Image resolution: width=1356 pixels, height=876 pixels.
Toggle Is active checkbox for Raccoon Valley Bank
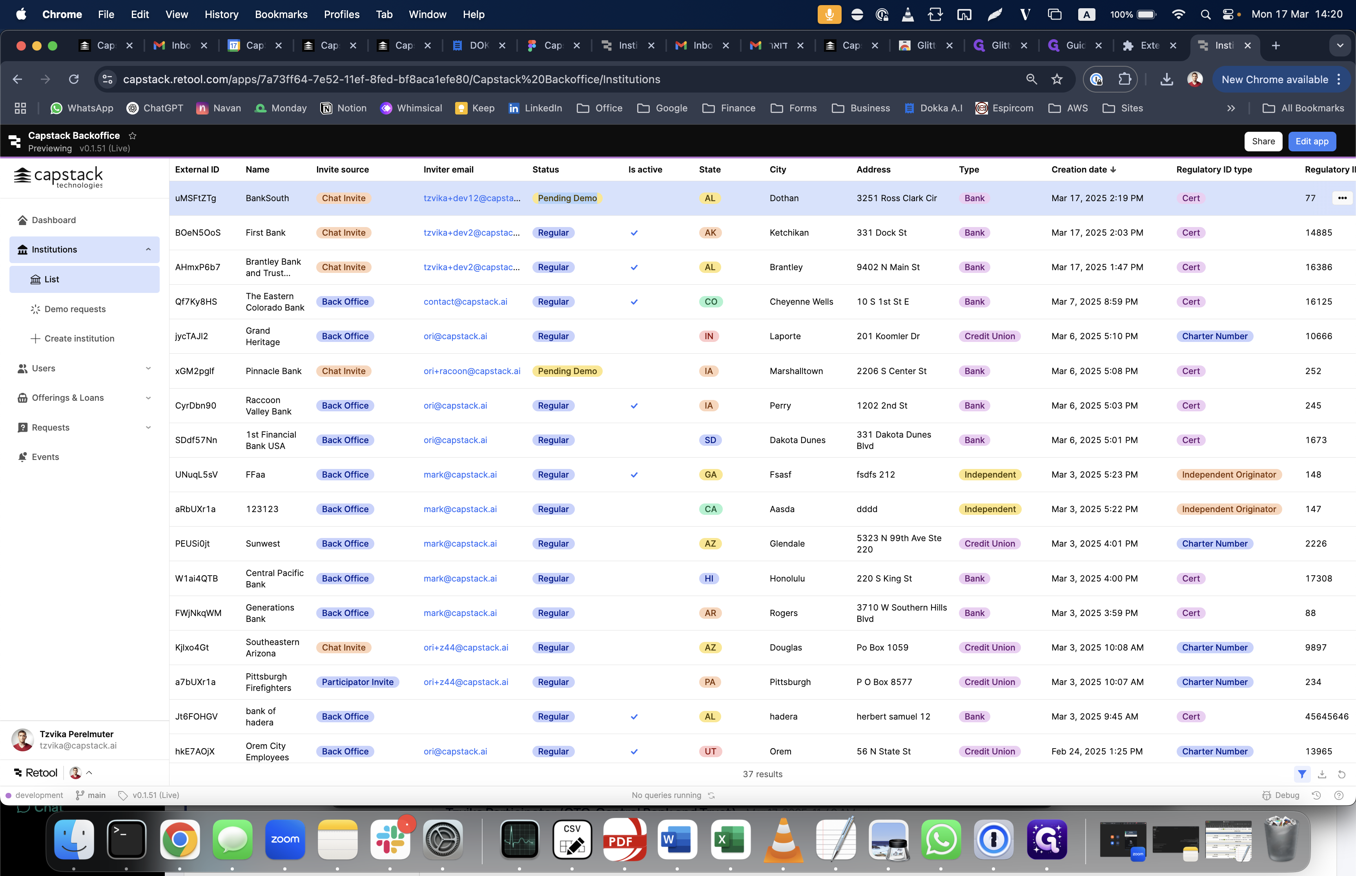tap(634, 405)
